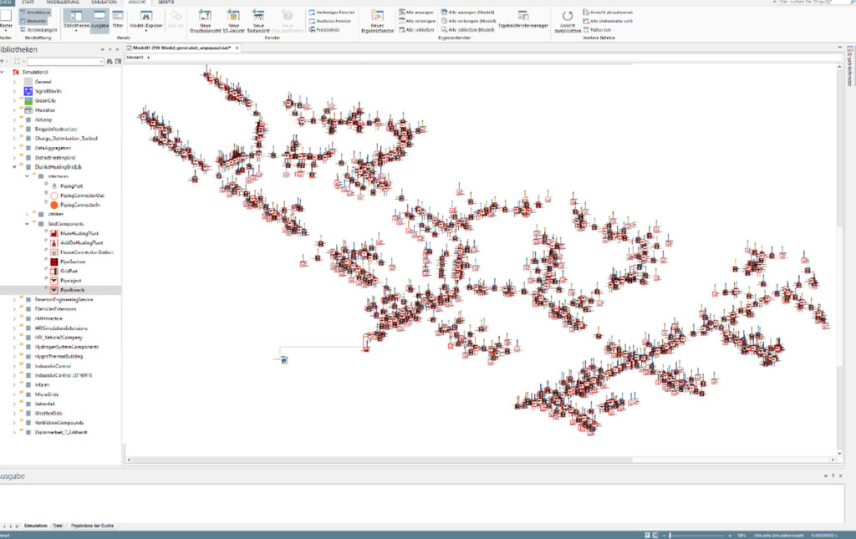Select the Vattenfall library row
Image resolution: width=856 pixels, height=539 pixels.
tap(60, 404)
